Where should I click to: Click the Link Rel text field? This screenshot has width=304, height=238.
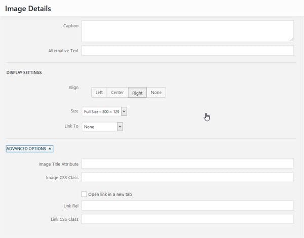point(187,206)
